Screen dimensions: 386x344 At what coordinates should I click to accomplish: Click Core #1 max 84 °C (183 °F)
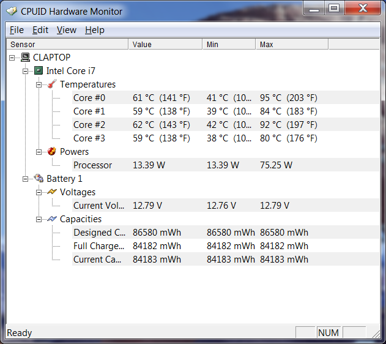coord(289,111)
